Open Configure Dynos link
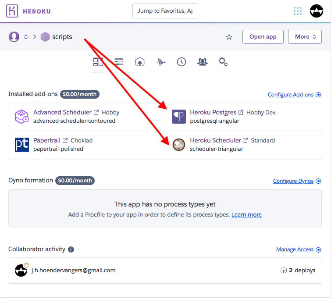The height and width of the screenshot is (299, 331). point(293,181)
